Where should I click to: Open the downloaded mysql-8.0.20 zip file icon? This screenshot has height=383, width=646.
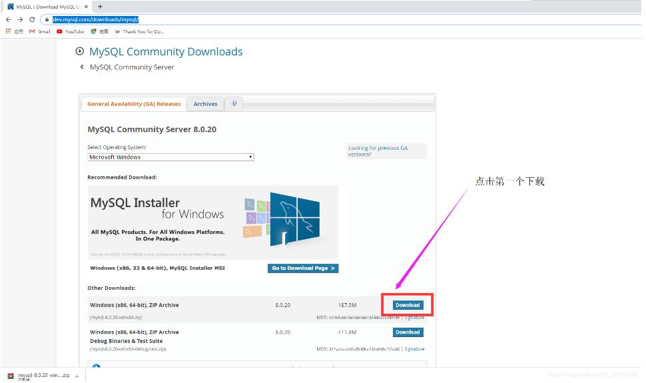[11, 376]
